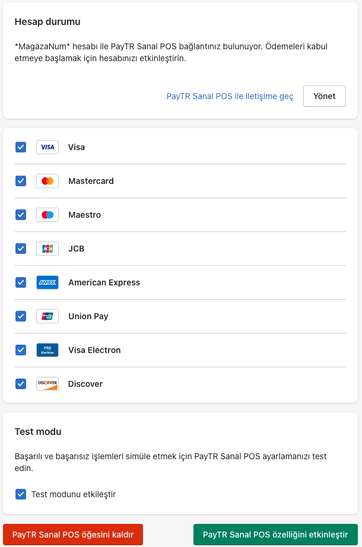This screenshot has width=362, height=547.
Task: Uncheck the JCB checkbox
Action: (x=21, y=249)
